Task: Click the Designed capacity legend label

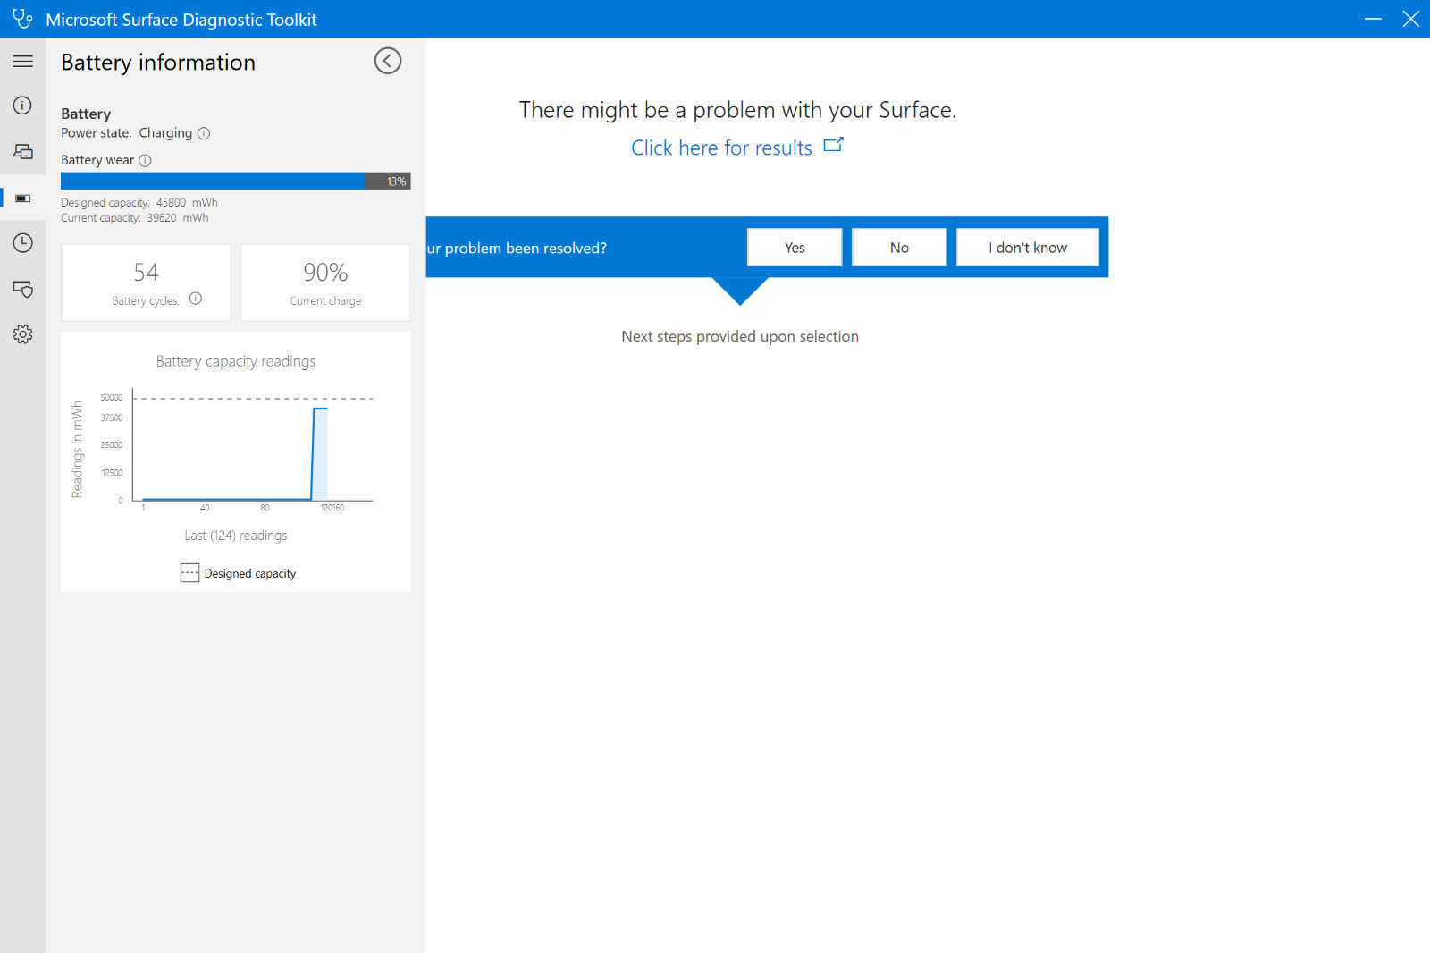Action: click(250, 574)
